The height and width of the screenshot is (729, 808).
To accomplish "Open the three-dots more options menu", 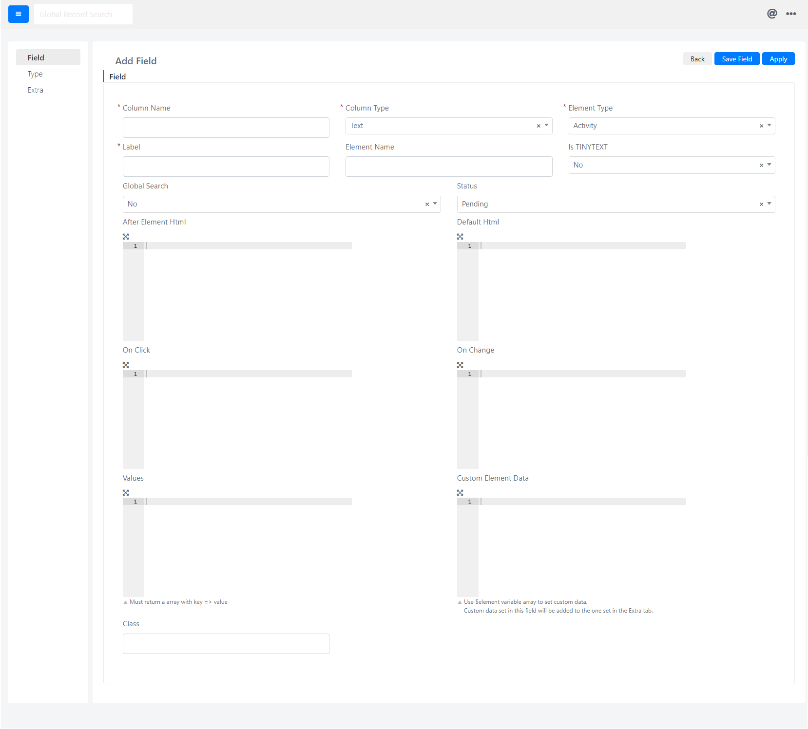I will click(x=791, y=14).
